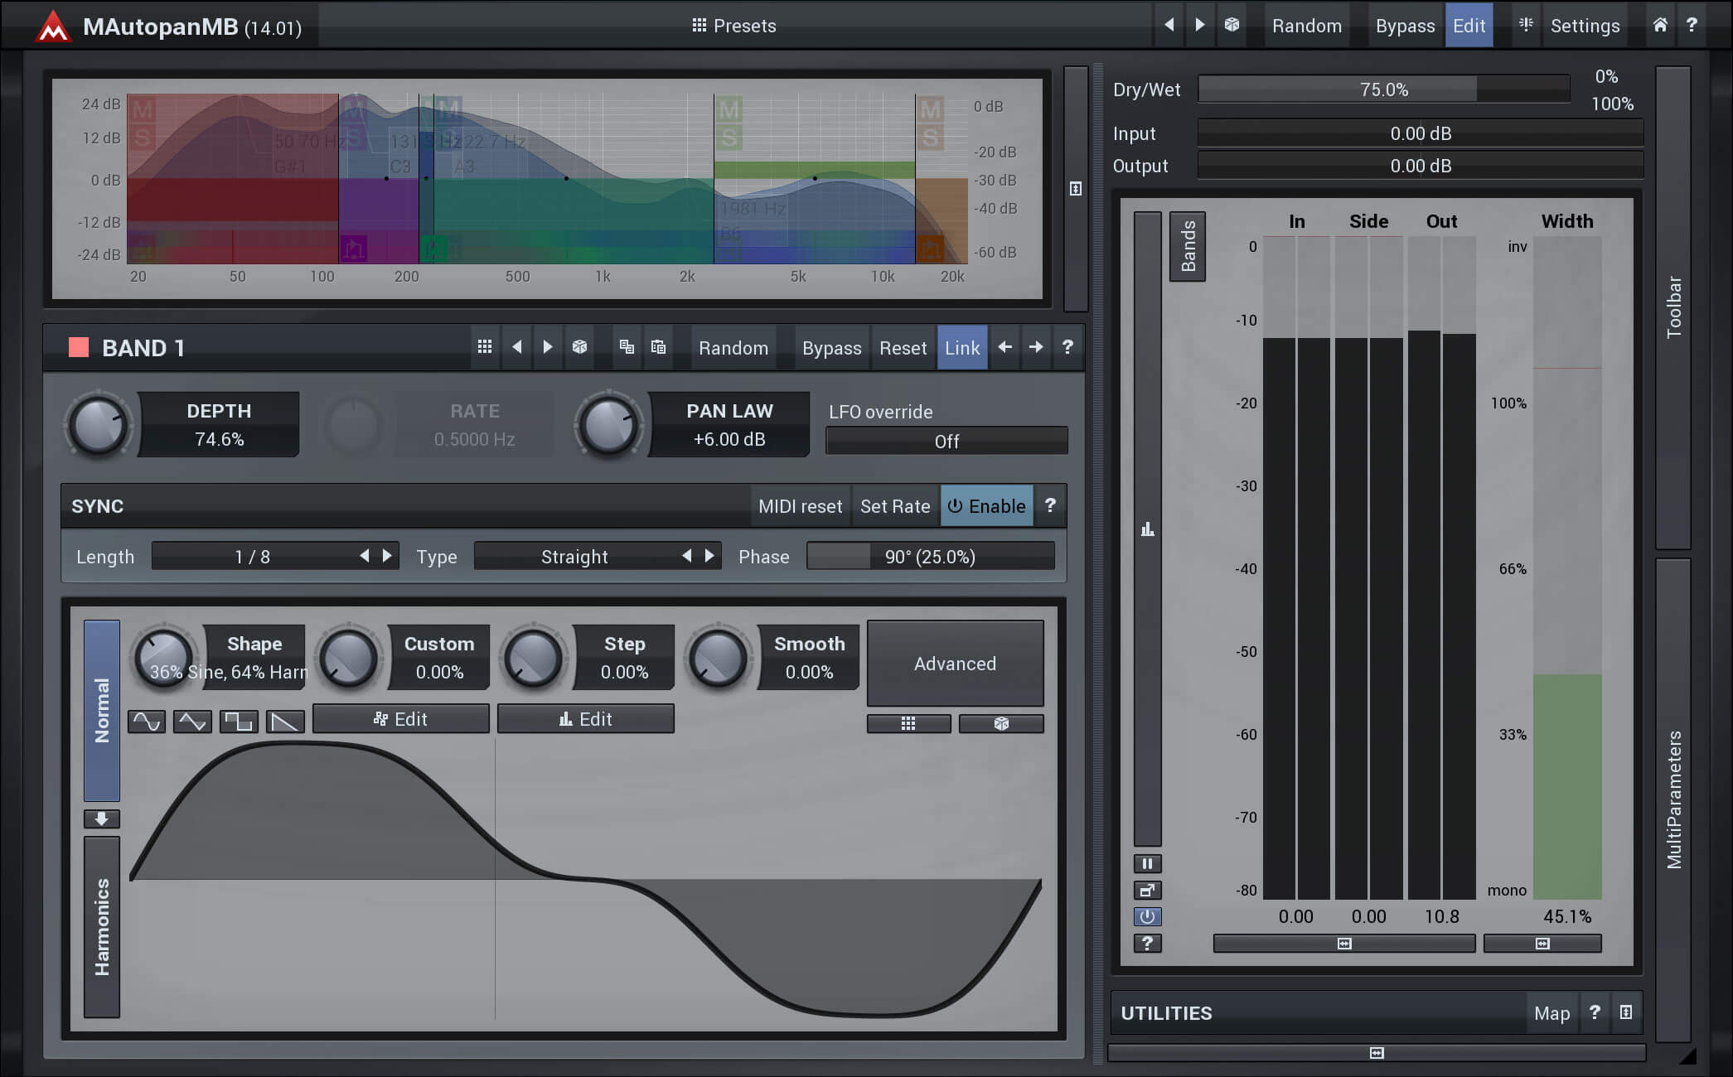Open the LFO override Off selector
Screen dimensions: 1733x1077
pyautogui.click(x=946, y=441)
